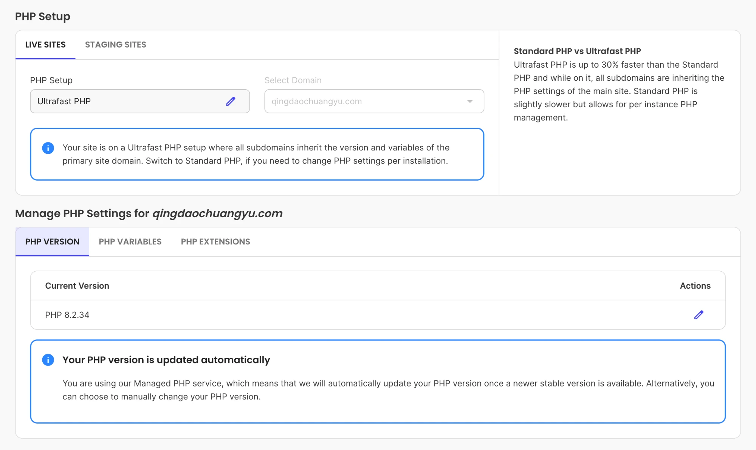Click the PHP Setup field label
The image size is (756, 450).
pyautogui.click(x=51, y=80)
